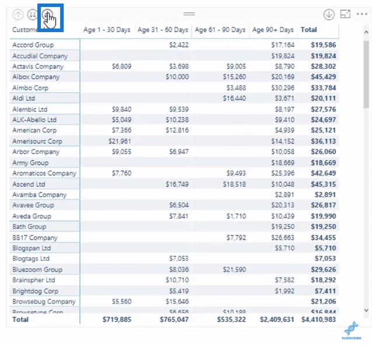Click the $30,296 cell for Aimbo Corp

283,88
